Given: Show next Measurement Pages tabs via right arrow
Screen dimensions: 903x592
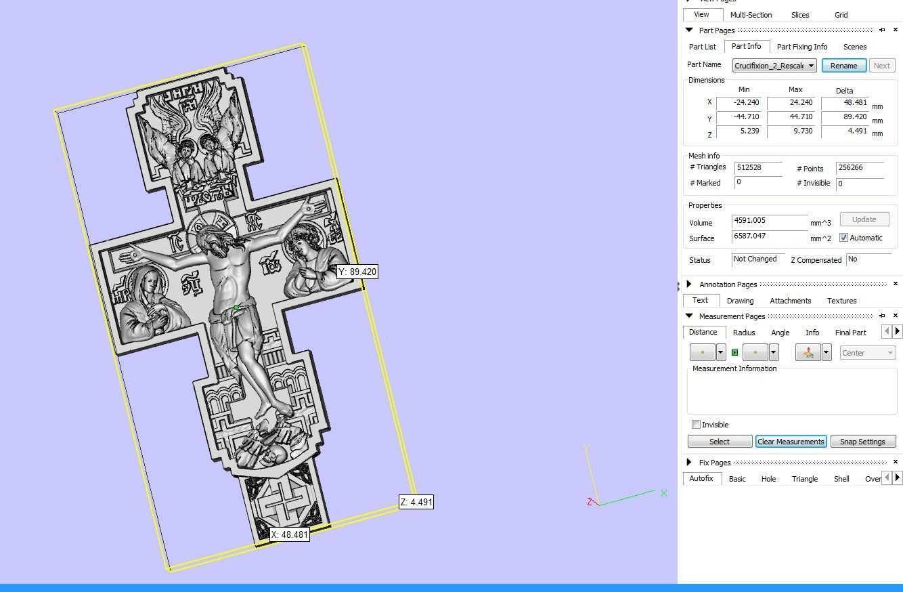Looking at the screenshot, I should (x=898, y=331).
